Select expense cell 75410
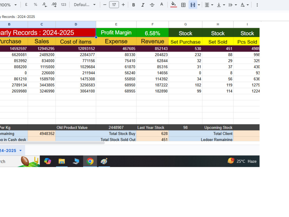Viewport: 289px width, 217px height. pyautogui.click(x=116, y=61)
